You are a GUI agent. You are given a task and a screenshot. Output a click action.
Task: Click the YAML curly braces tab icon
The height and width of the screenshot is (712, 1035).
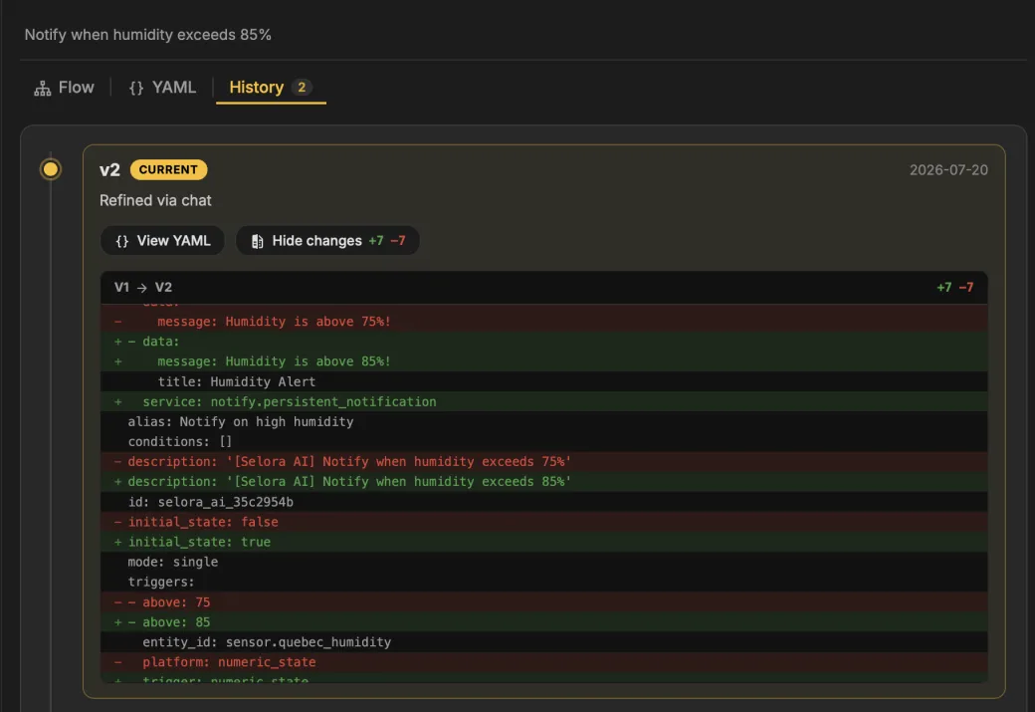[136, 88]
